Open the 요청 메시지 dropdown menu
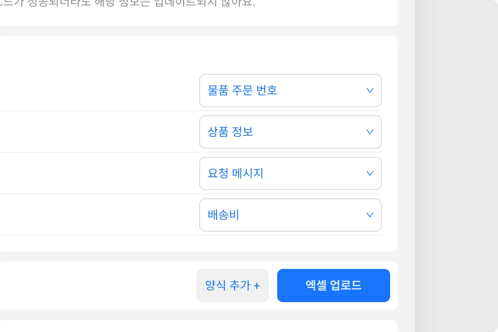Viewport: 498px width, 332px height. pyautogui.click(x=290, y=173)
